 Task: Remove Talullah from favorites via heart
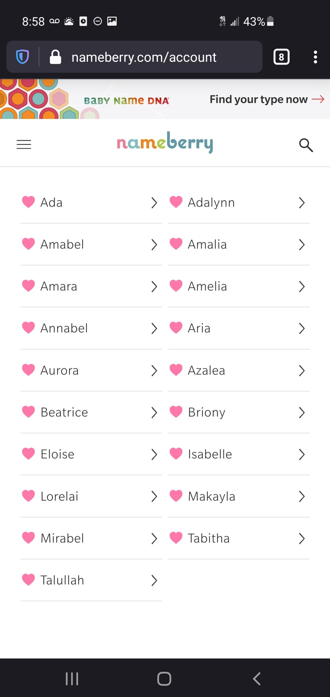tap(28, 580)
